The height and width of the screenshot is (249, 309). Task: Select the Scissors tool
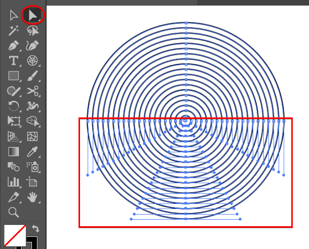[33, 91]
